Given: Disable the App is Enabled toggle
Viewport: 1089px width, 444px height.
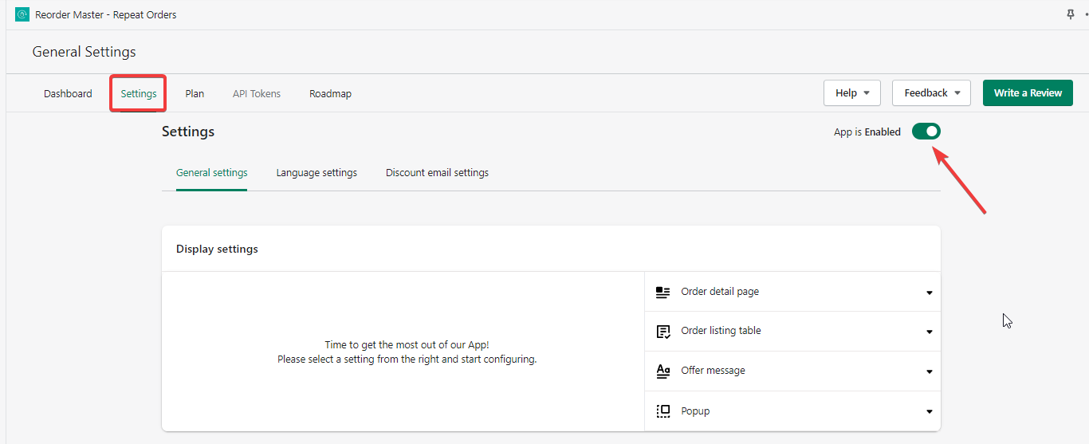Looking at the screenshot, I should [x=926, y=132].
